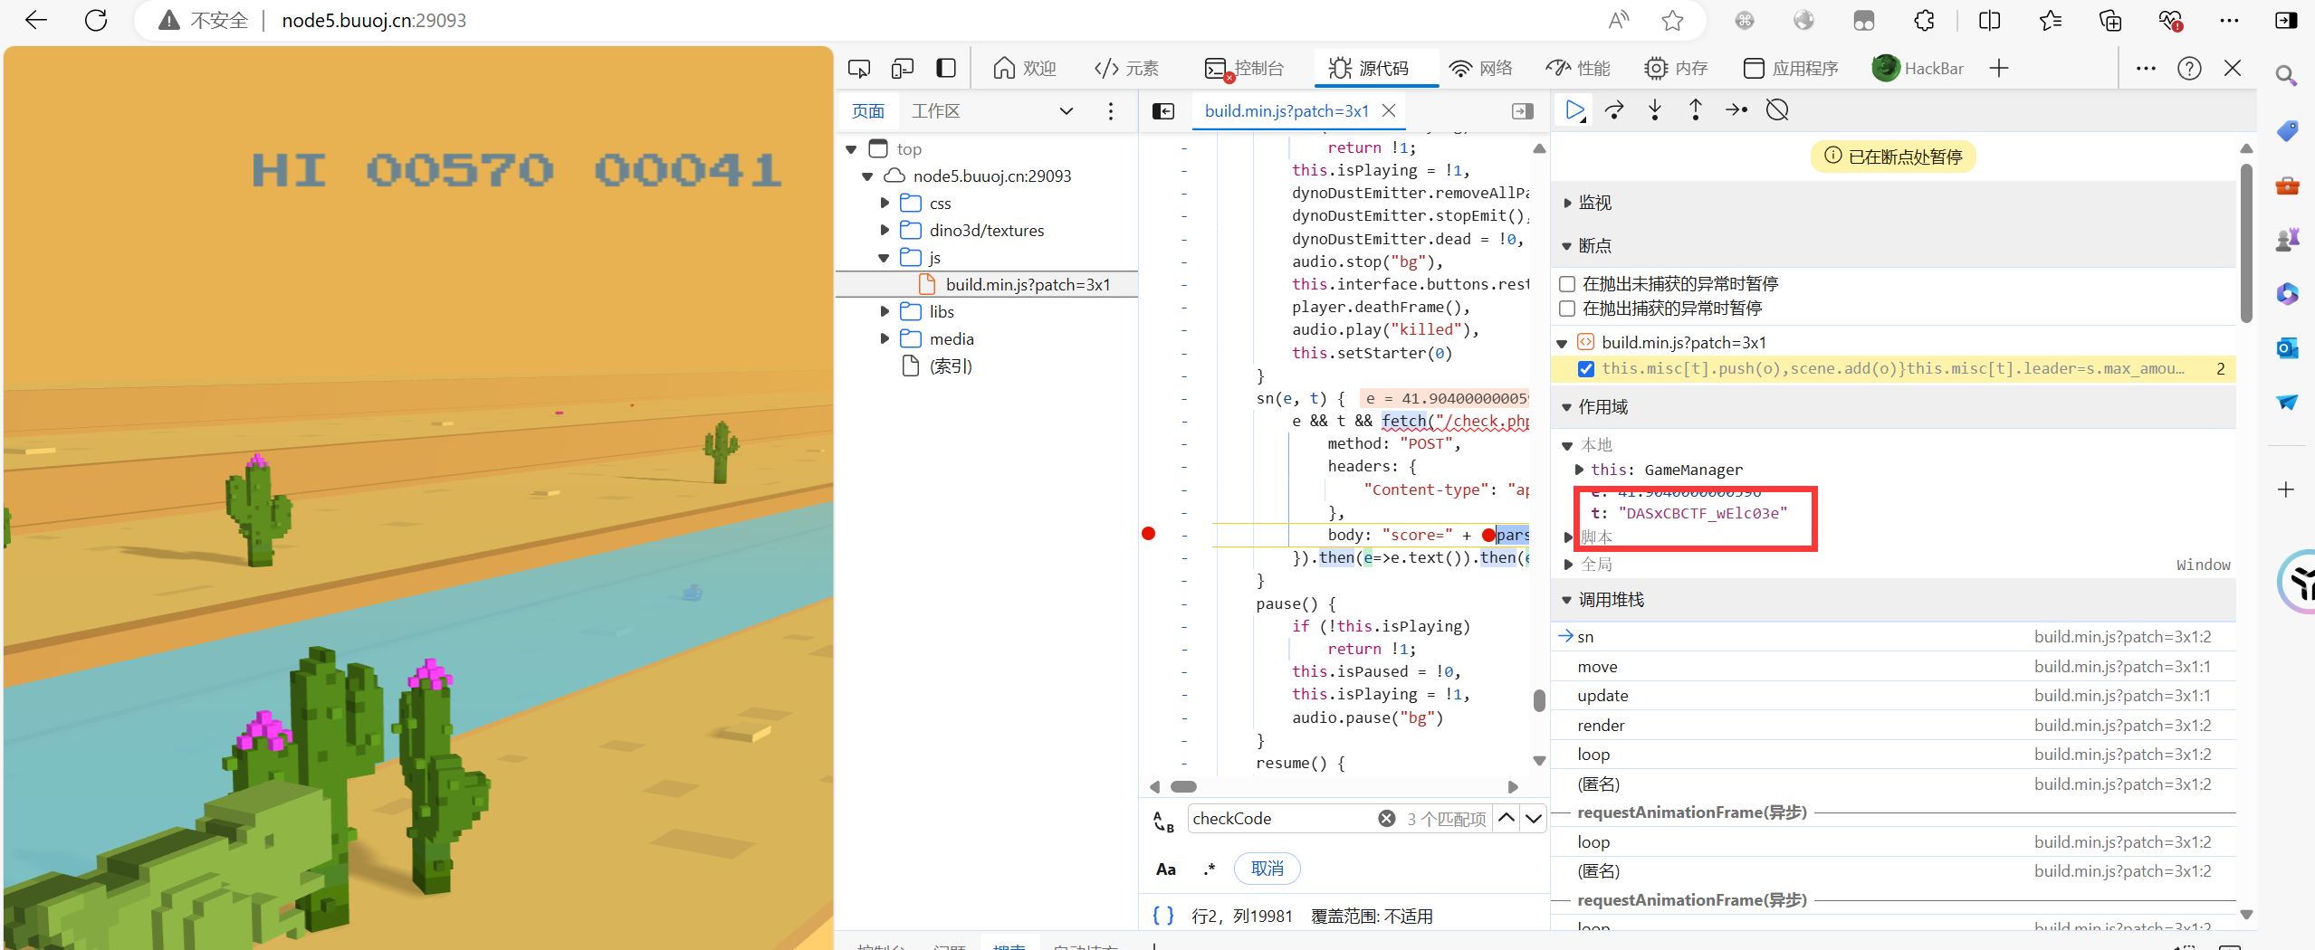Image resolution: width=2315 pixels, height=950 pixels.
Task: Click the browser back arrow
Action: pyautogui.click(x=36, y=20)
